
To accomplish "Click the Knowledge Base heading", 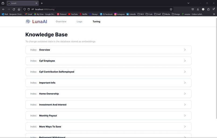I will [47, 34].
